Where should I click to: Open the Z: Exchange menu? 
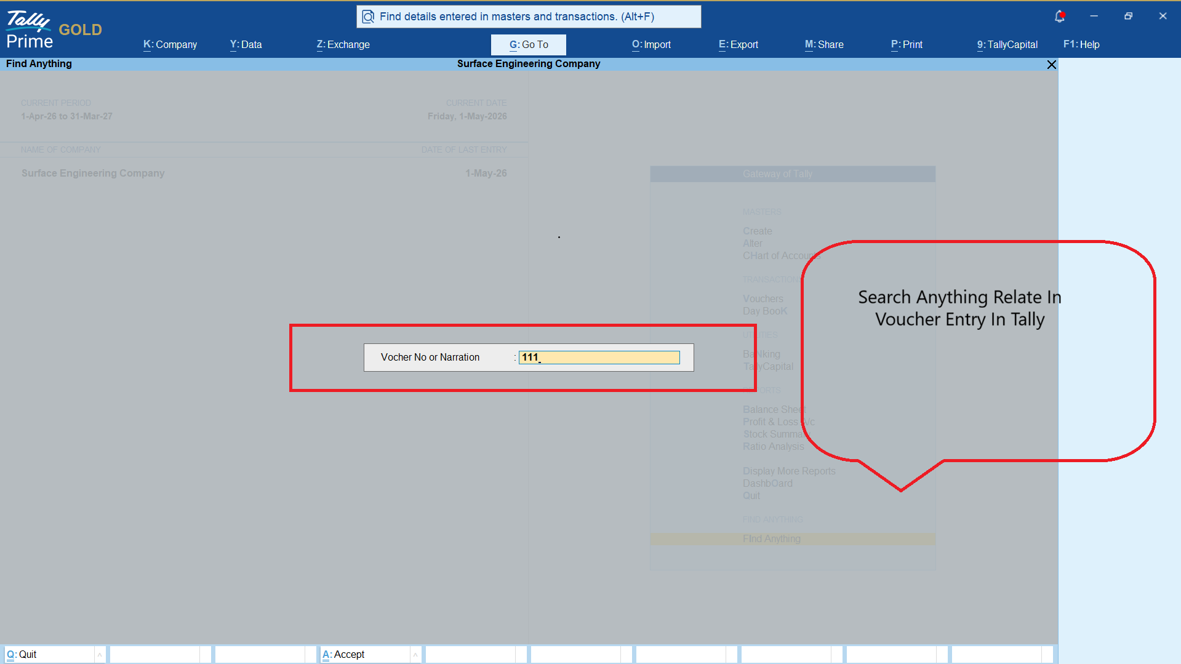pos(343,44)
